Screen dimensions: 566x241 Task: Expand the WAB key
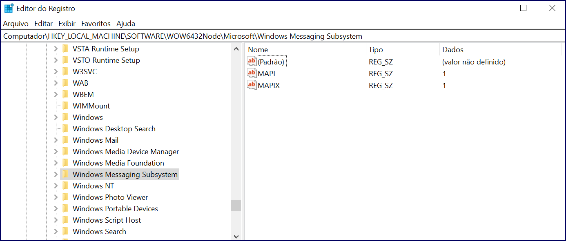coord(56,83)
